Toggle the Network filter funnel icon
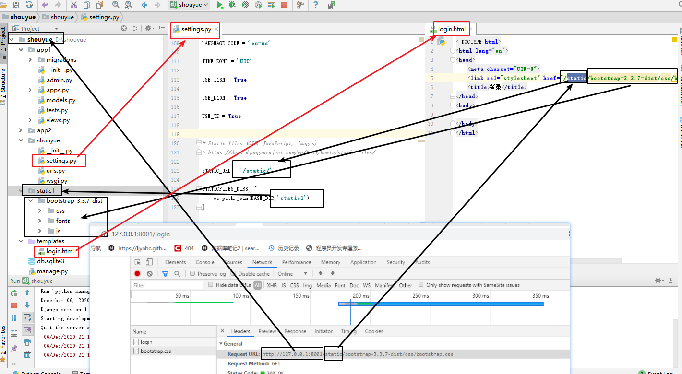 (165, 274)
